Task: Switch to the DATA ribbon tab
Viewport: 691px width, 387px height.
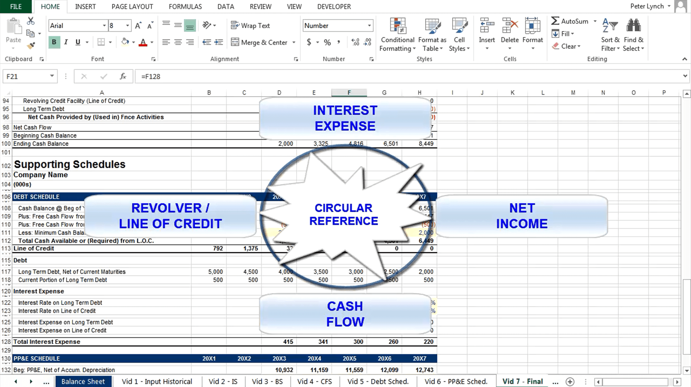Action: [x=225, y=7]
